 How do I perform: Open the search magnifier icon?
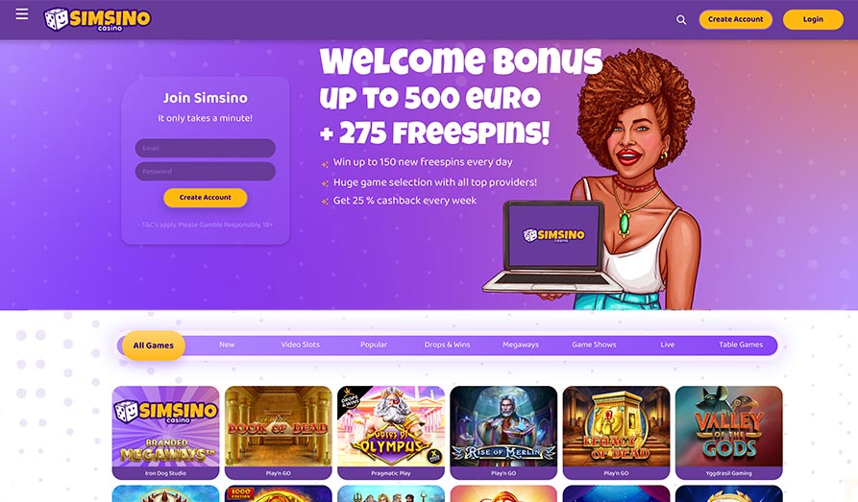681,20
